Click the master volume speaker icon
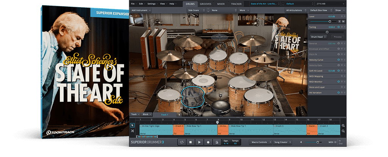 coord(301,142)
